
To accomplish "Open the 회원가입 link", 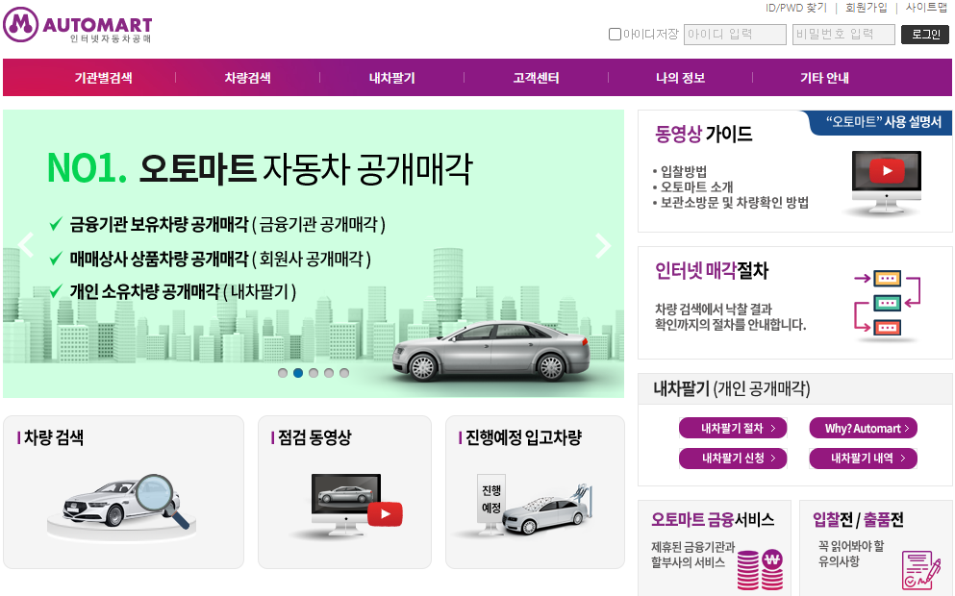I will pos(867,8).
